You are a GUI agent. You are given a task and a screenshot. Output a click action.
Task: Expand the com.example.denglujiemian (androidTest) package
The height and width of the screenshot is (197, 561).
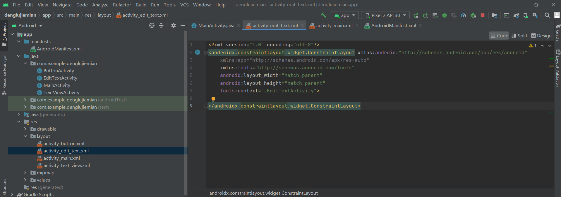coord(25,100)
